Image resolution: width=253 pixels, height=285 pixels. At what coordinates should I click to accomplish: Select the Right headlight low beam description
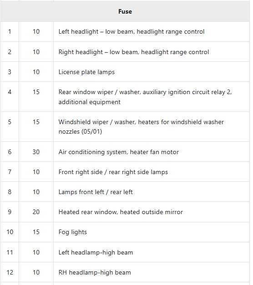pyautogui.click(x=134, y=52)
